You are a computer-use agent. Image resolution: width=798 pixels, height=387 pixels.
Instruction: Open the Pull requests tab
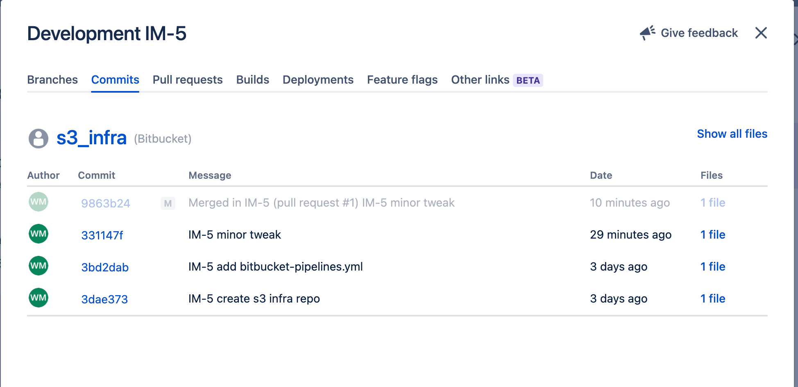(x=187, y=80)
